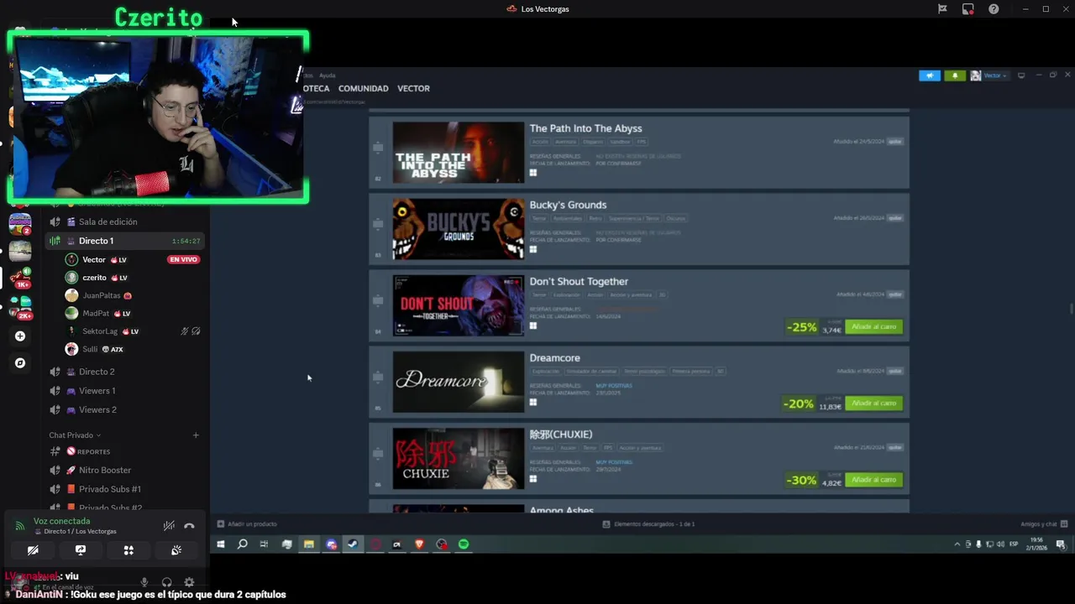1075x604 pixels.
Task: Open the COMUNIDAD menu in Steam
Action: (363, 89)
